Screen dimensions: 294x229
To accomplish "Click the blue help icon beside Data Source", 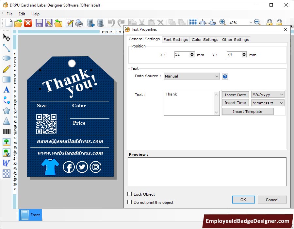I will [x=225, y=77].
